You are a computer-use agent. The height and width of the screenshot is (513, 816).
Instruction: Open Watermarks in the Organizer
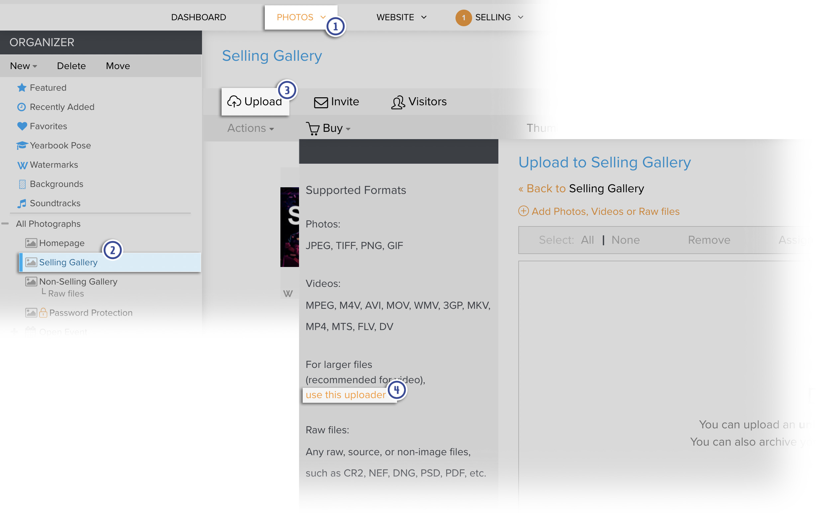coord(54,165)
